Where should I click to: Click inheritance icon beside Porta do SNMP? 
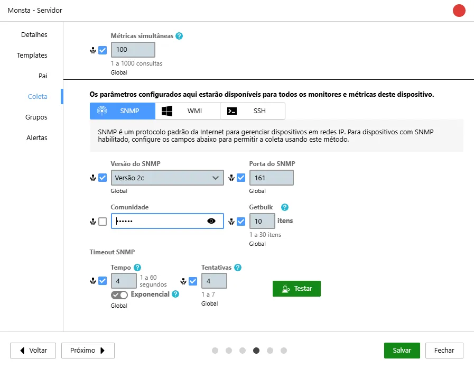(x=231, y=178)
